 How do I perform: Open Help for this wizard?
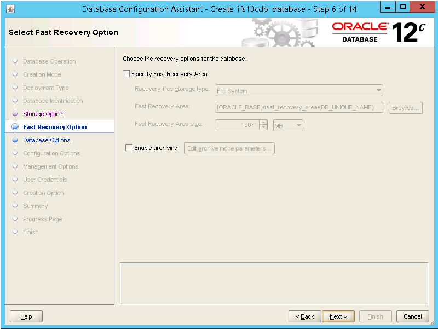tap(26, 316)
